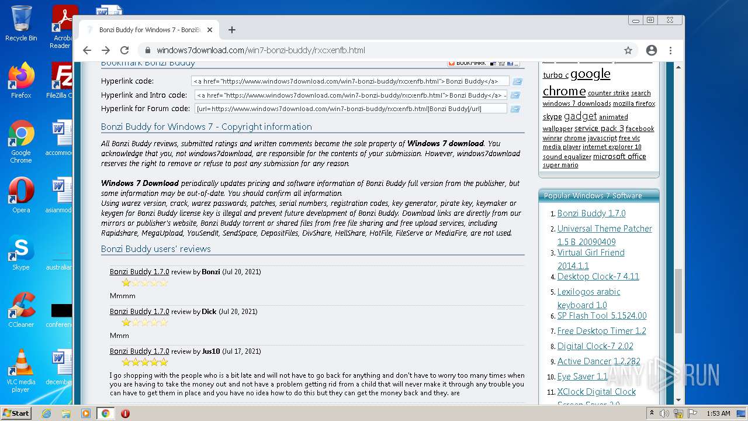
Task: Select the CCleaner desktop shortcut
Action: click(21, 310)
